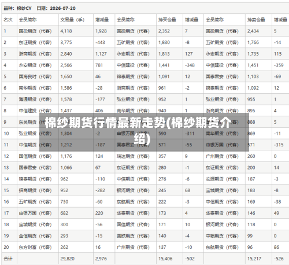Click the 持卖仓量 column header
Viewport: 289px width, 265px height.
[256, 20]
